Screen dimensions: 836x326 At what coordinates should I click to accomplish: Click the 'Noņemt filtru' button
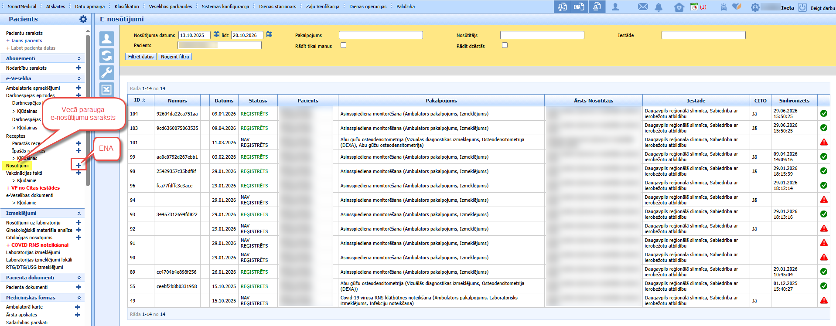(175, 57)
